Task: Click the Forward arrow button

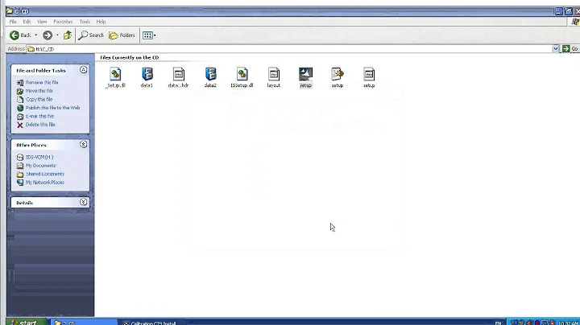Action: point(48,35)
